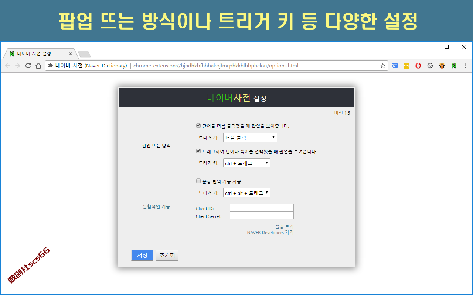This screenshot has width=473, height=295.
Task: Click the 실험적인 기능 label
Action: 156,206
